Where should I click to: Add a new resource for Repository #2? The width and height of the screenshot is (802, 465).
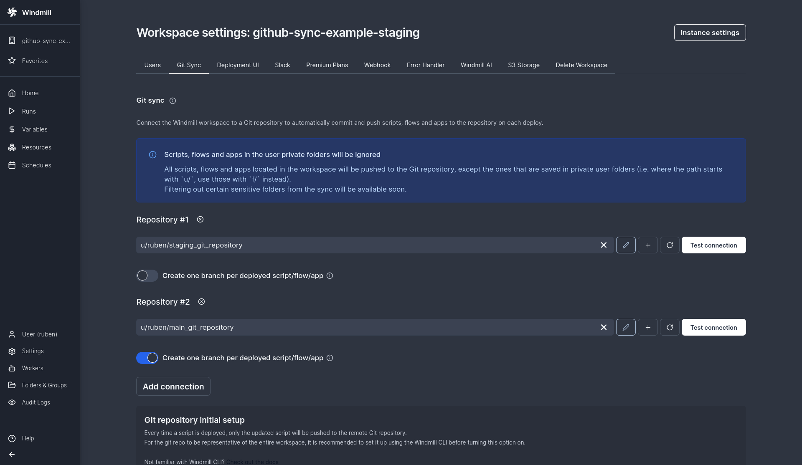pyautogui.click(x=648, y=327)
